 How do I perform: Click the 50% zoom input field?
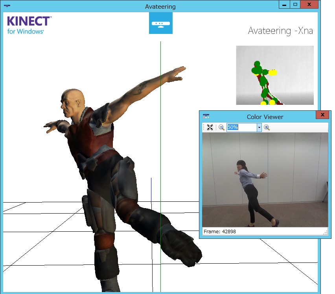click(242, 127)
